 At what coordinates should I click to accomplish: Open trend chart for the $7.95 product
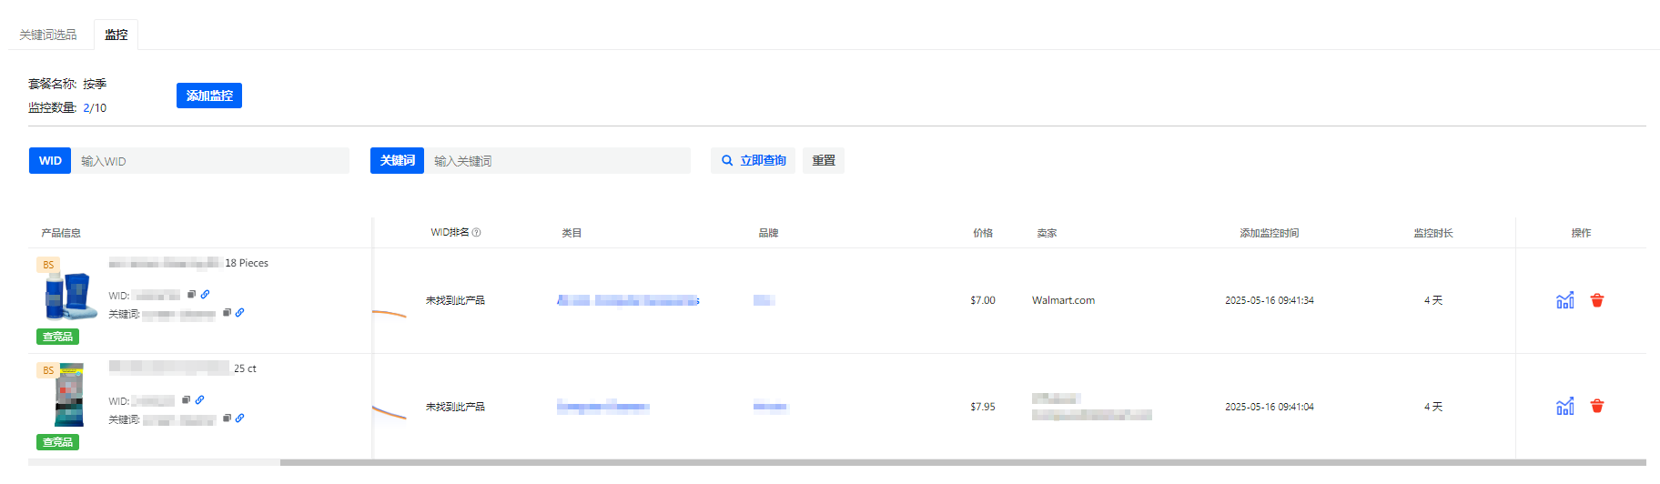click(x=1564, y=407)
